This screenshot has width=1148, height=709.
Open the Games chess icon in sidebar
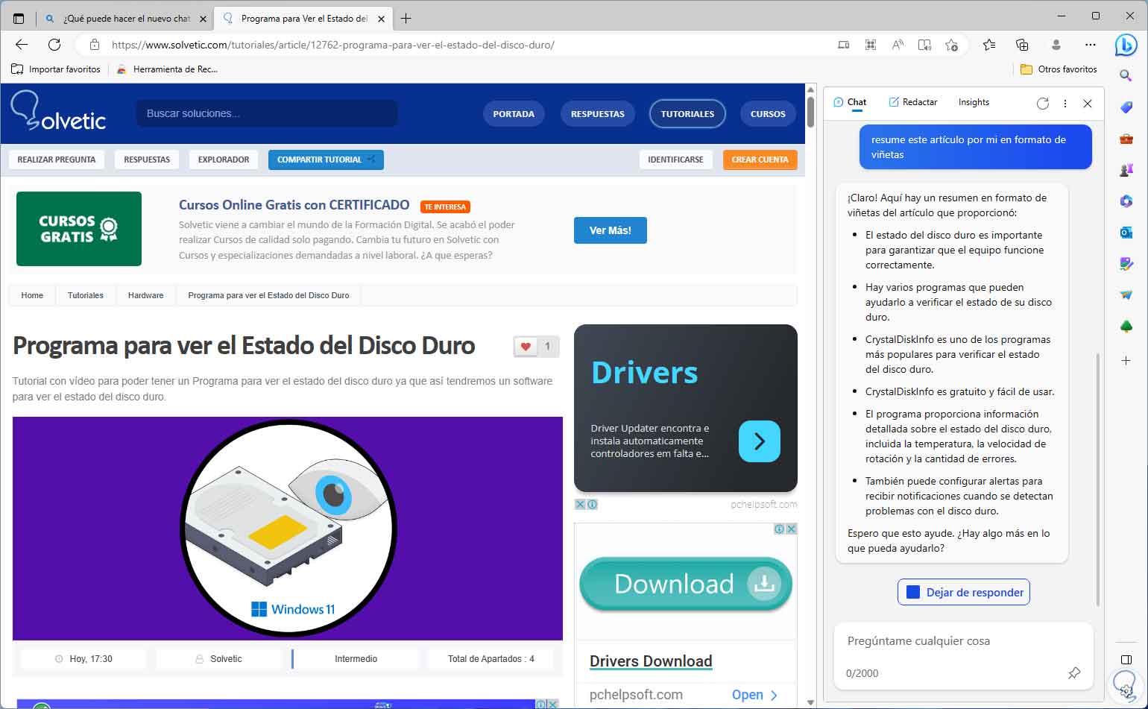[1126, 170]
